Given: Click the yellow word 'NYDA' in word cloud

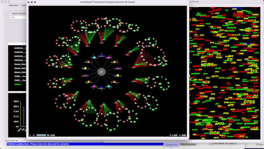Looking at the screenshot, I should point(204,96).
